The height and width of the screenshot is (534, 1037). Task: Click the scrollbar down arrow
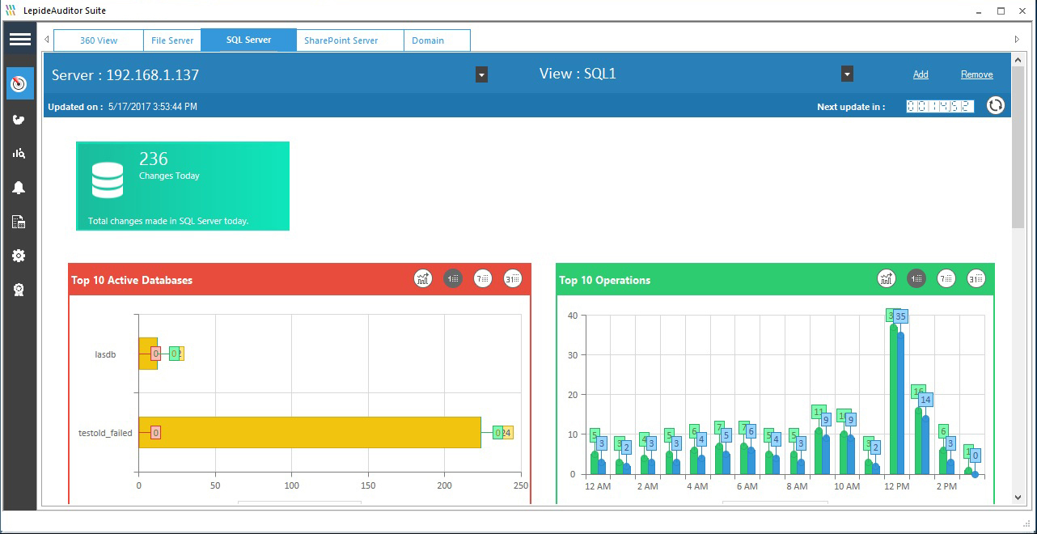click(x=1017, y=498)
